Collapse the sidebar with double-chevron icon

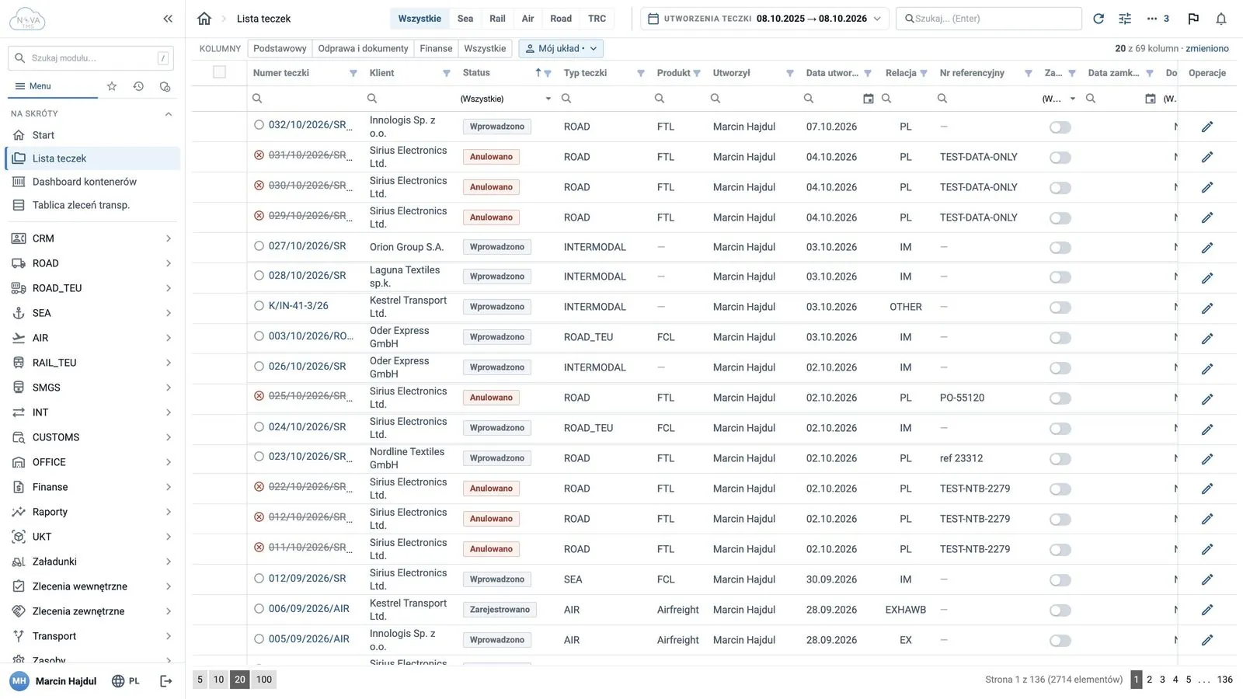[x=168, y=19]
